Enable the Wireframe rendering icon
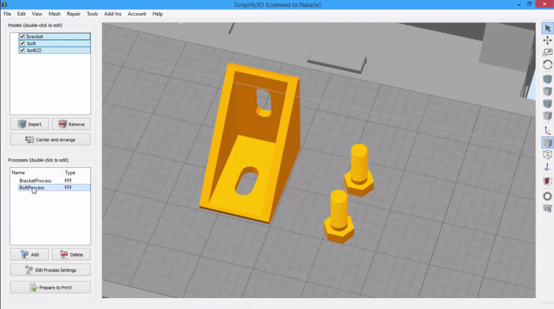This screenshot has height=309, width=554. (548, 155)
